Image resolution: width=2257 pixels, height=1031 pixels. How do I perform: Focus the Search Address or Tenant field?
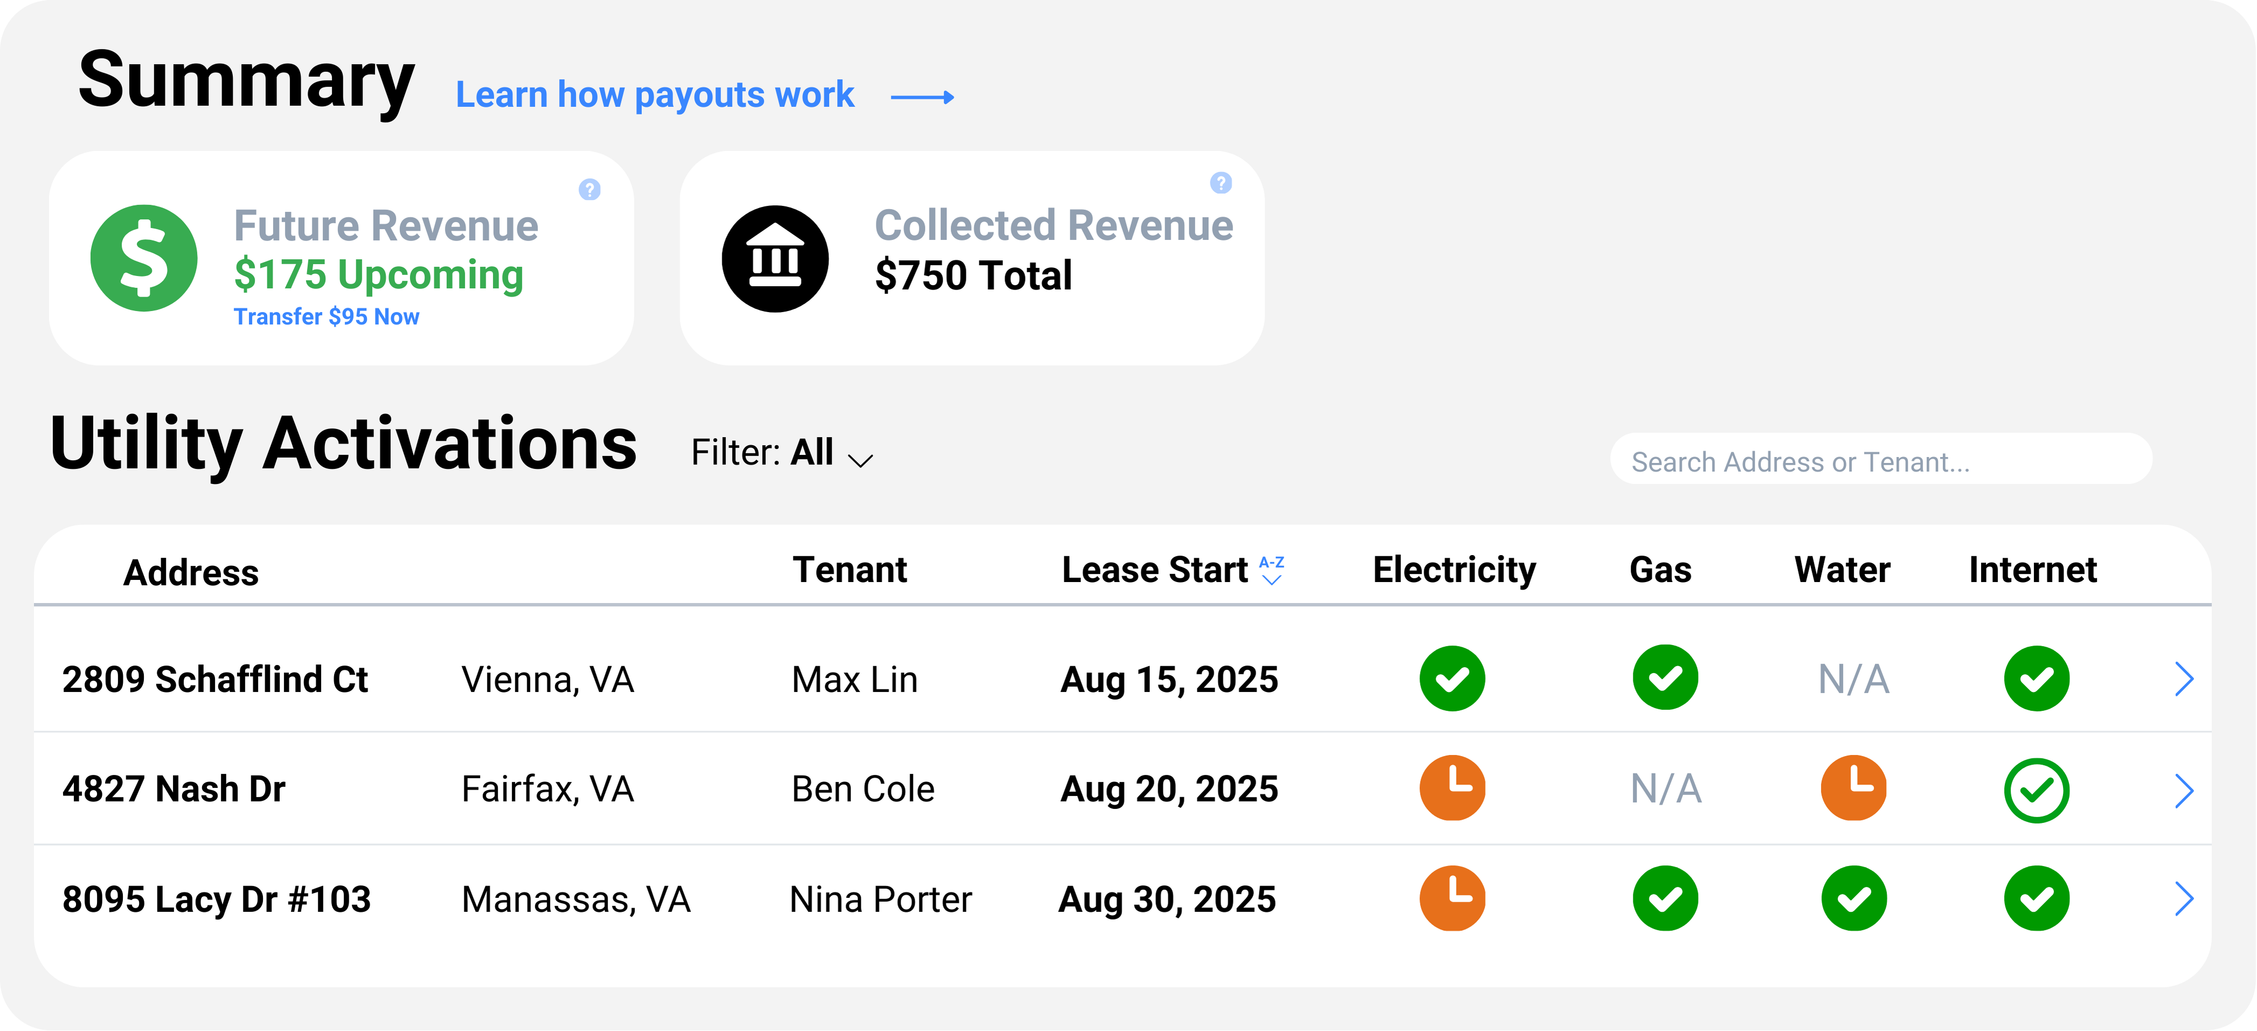1880,459
